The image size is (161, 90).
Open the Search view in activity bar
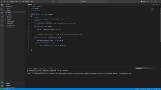(x=2, y=9)
